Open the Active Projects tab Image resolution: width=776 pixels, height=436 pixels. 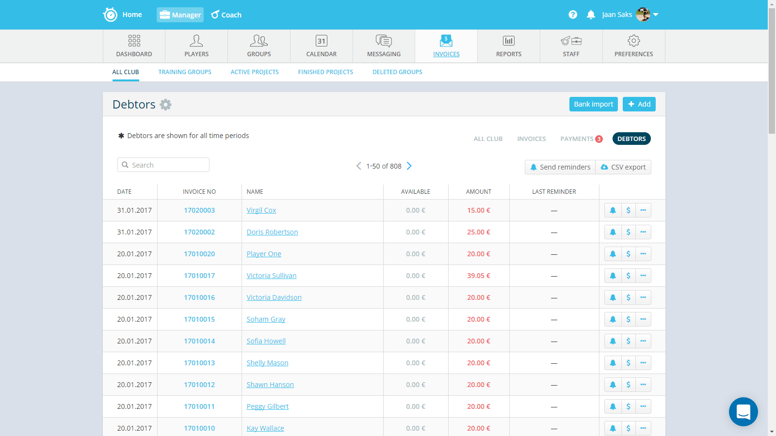(x=255, y=72)
